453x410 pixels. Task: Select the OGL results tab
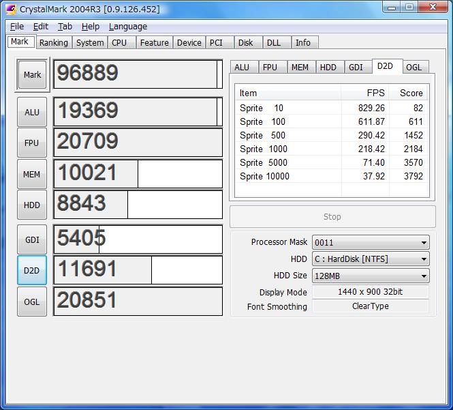[x=413, y=67]
